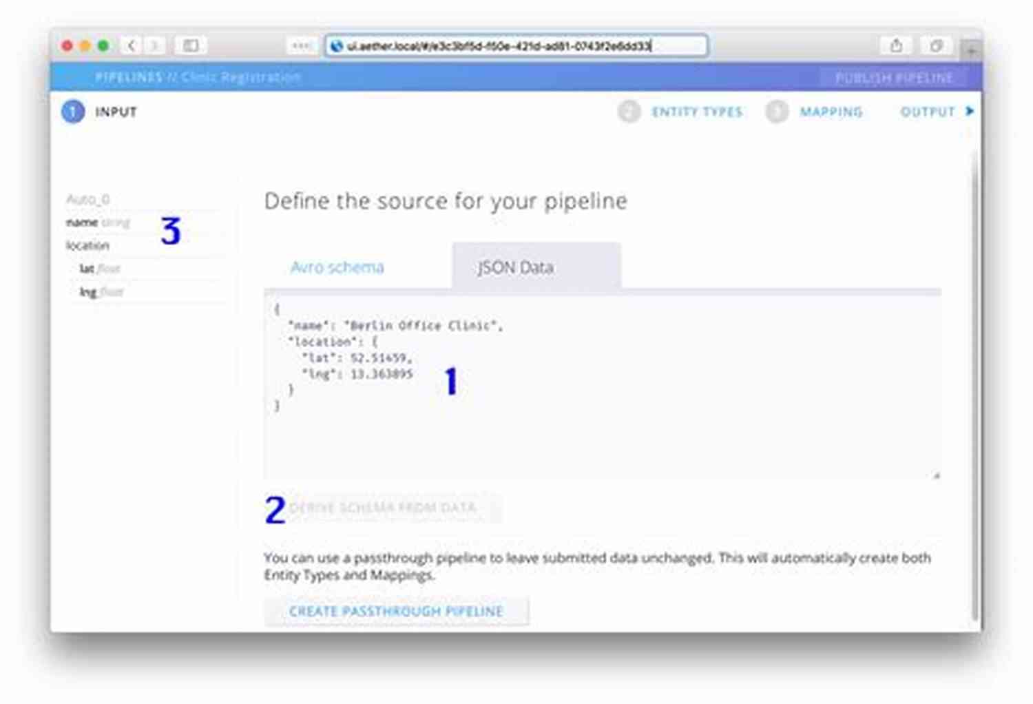Click the "location": { JSON line
Image resolution: width=1033 pixels, height=704 pixels.
point(333,342)
